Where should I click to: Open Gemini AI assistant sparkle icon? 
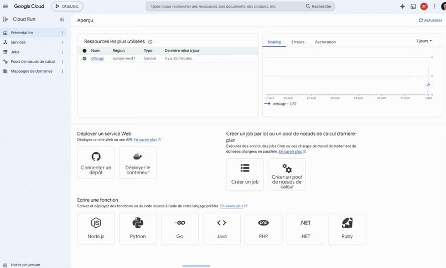402,6
